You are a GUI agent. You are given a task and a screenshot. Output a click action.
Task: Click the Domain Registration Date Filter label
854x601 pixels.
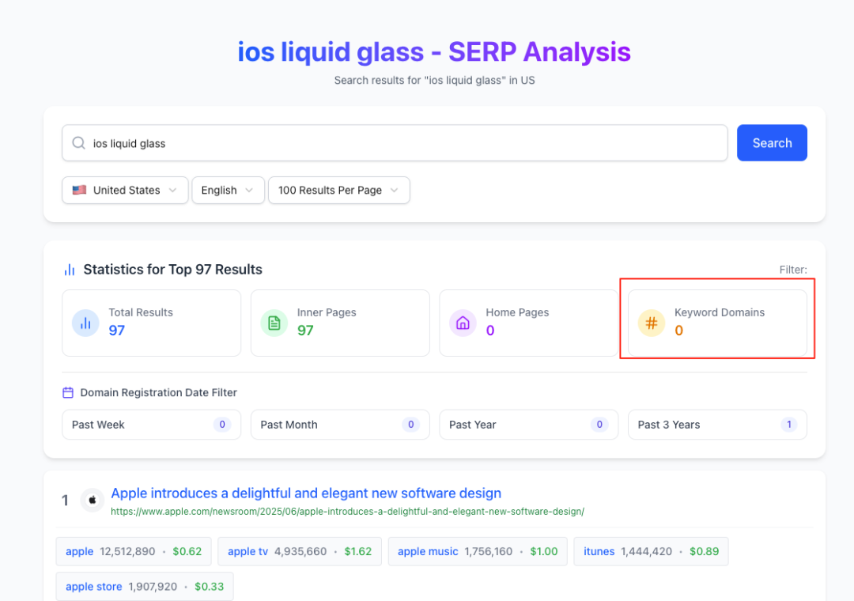[x=158, y=392]
